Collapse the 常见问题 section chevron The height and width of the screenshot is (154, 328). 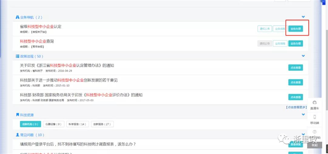pyautogui.click(x=303, y=134)
